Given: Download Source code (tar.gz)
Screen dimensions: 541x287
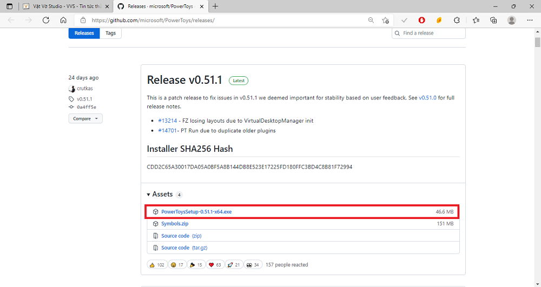Looking at the screenshot, I should (x=184, y=248).
